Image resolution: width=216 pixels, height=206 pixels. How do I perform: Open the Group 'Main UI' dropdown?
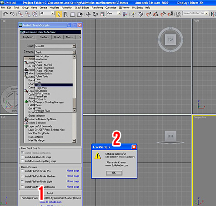74,46
